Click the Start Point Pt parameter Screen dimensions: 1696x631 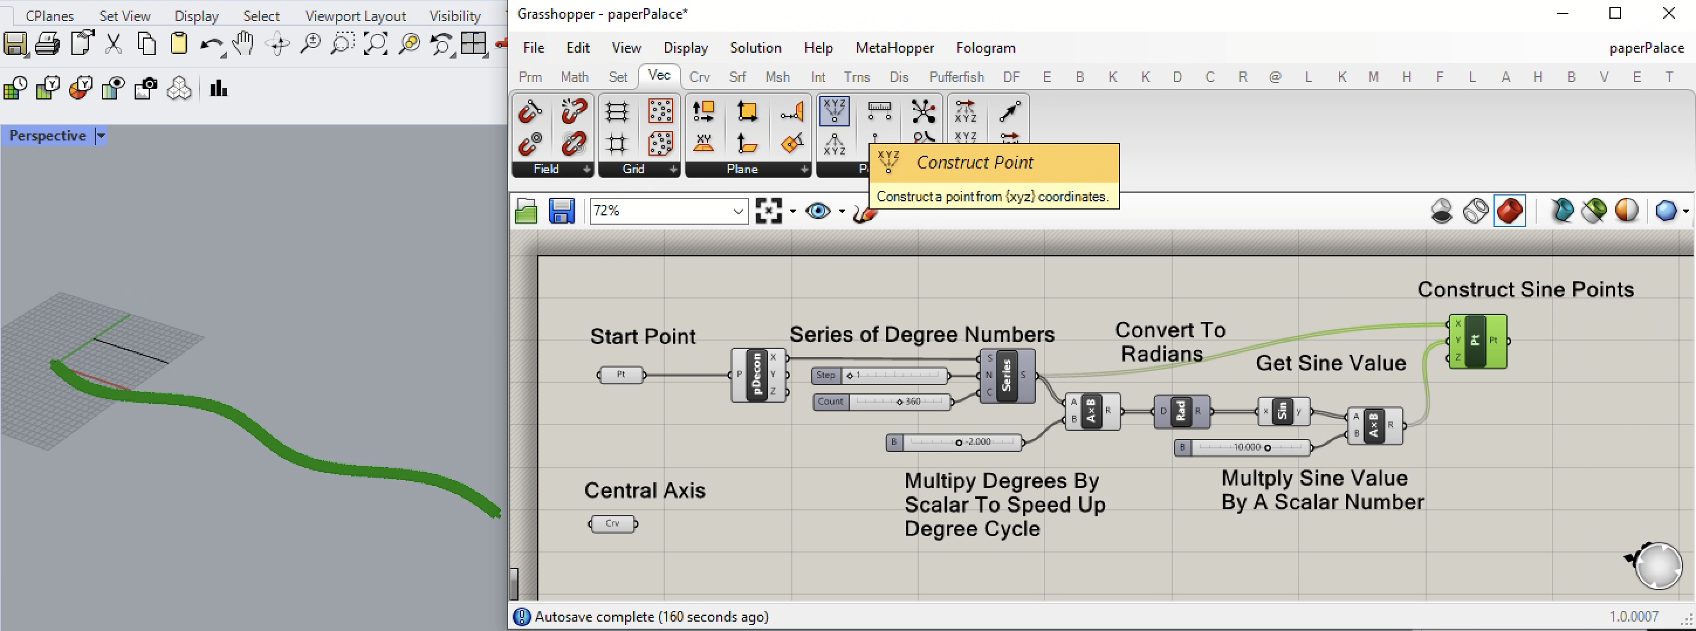pos(621,375)
